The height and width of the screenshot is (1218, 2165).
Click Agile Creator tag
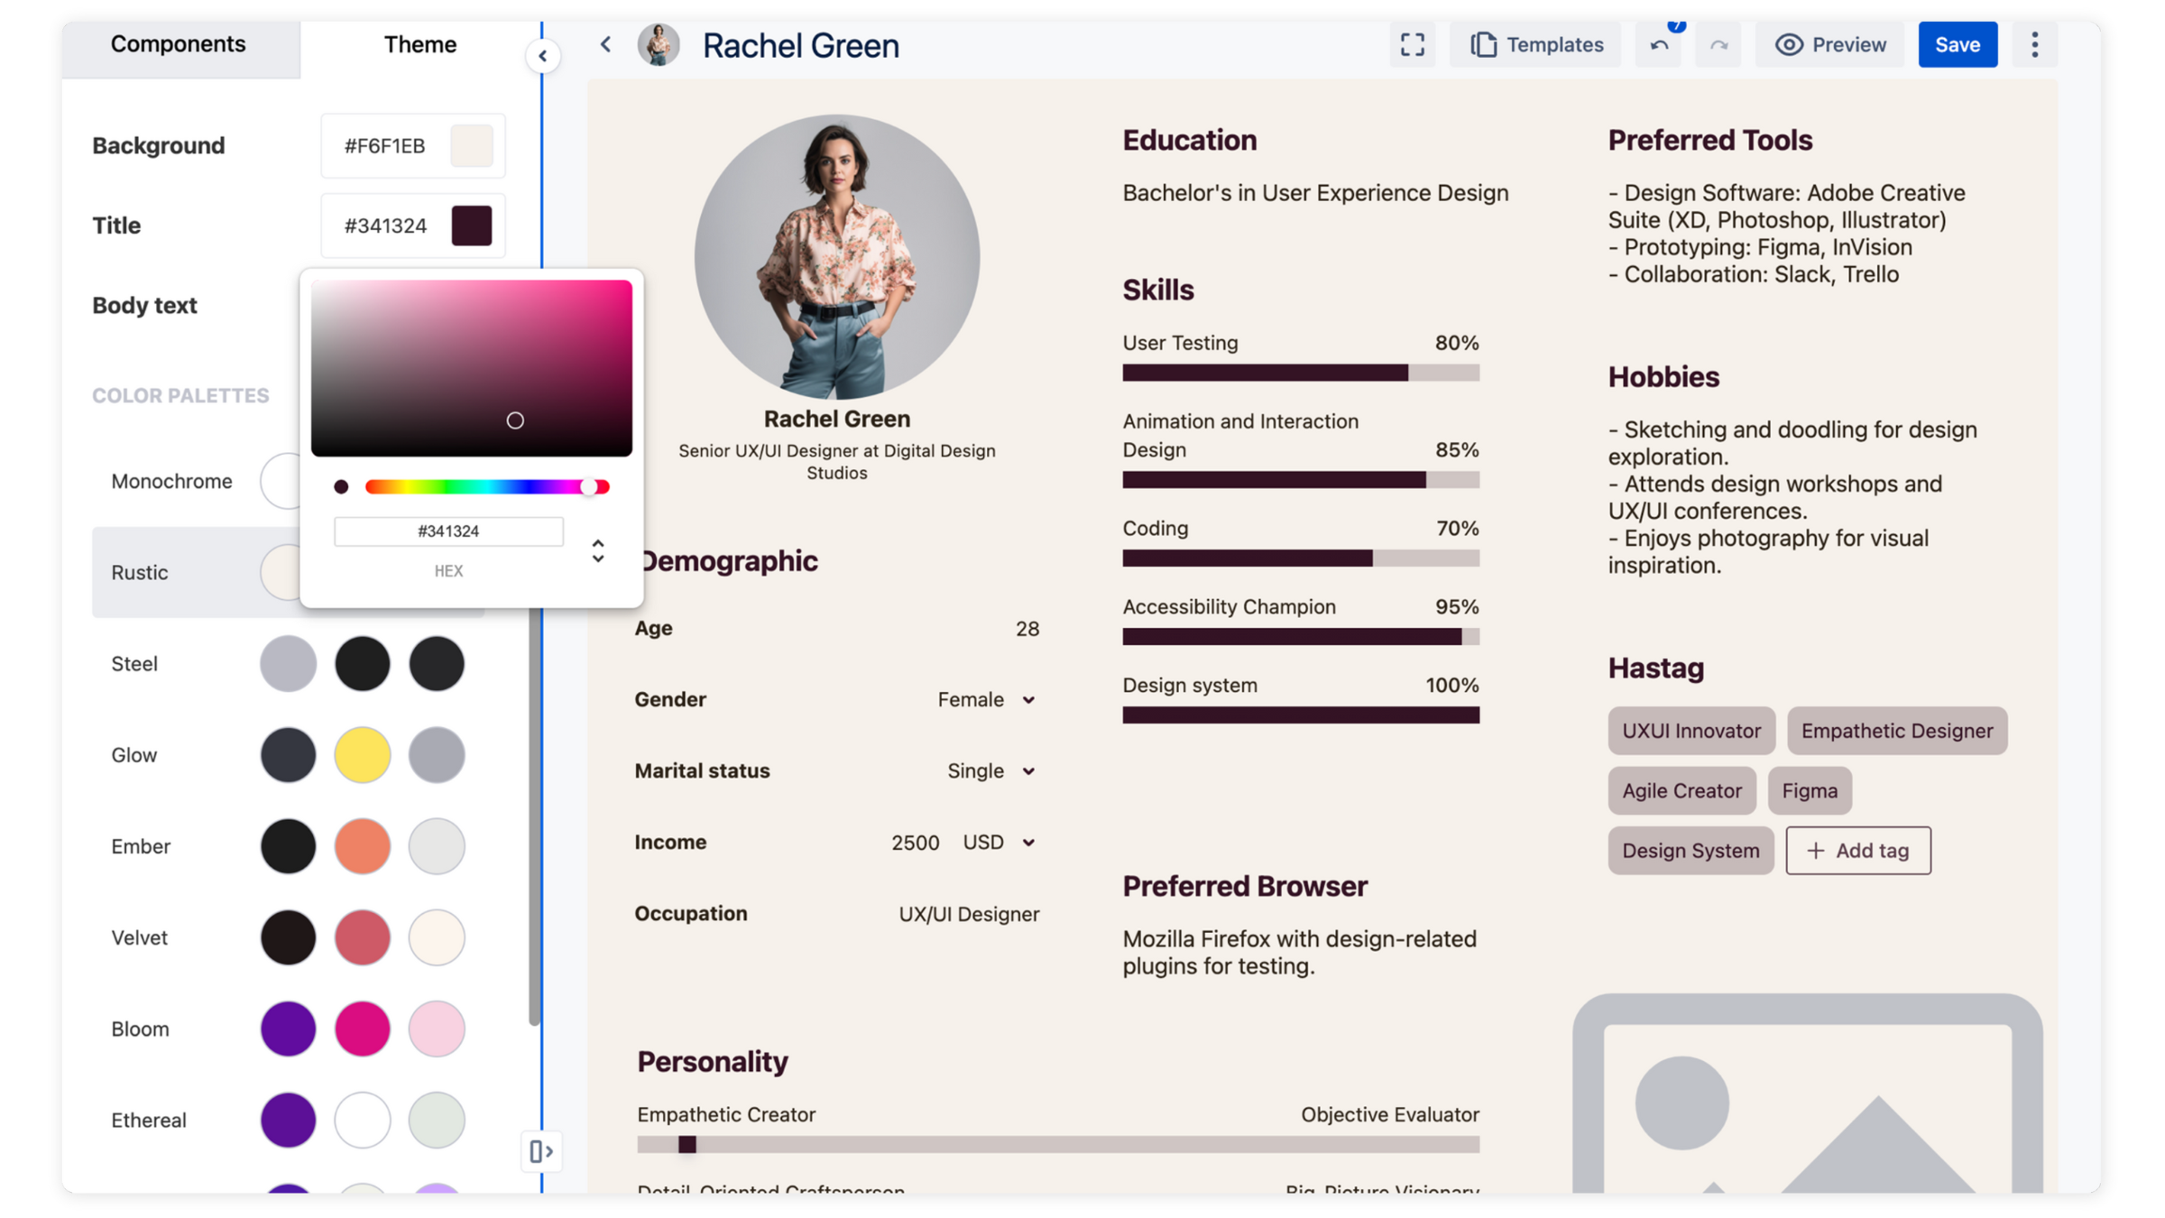point(1681,790)
